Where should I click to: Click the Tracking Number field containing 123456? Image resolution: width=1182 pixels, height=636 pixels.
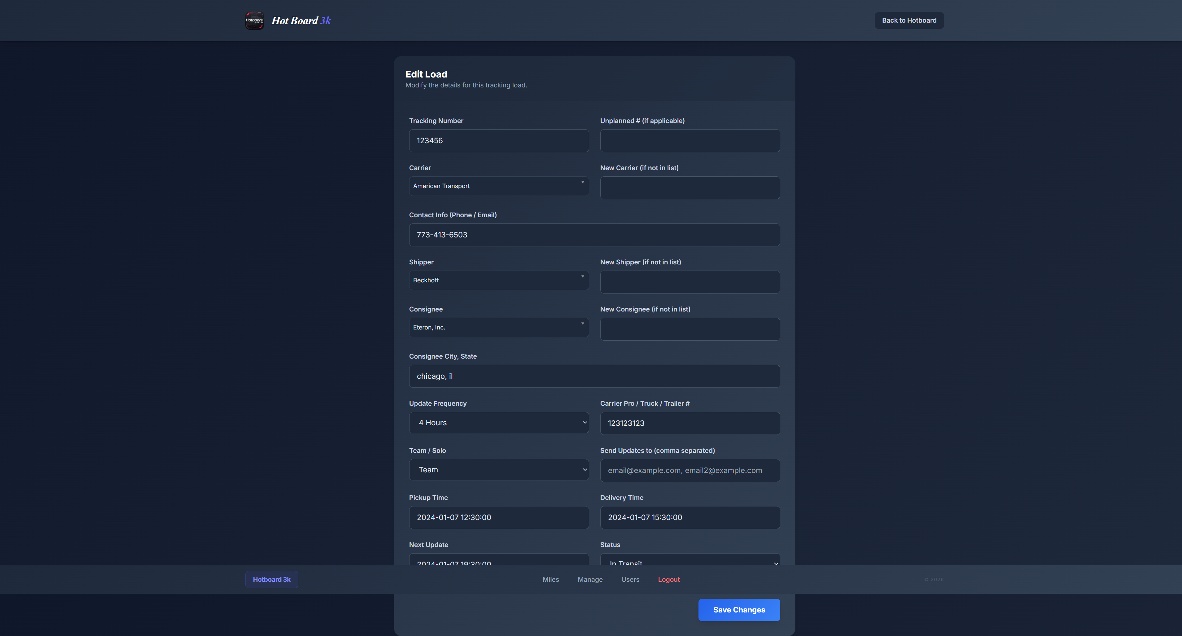(x=498, y=140)
